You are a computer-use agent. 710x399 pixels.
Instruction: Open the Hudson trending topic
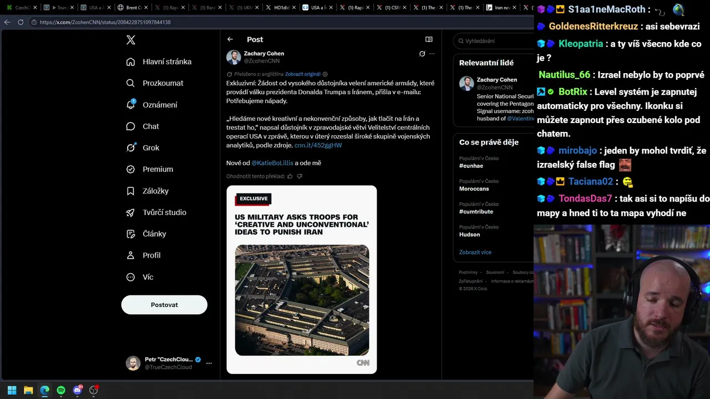tap(470, 234)
